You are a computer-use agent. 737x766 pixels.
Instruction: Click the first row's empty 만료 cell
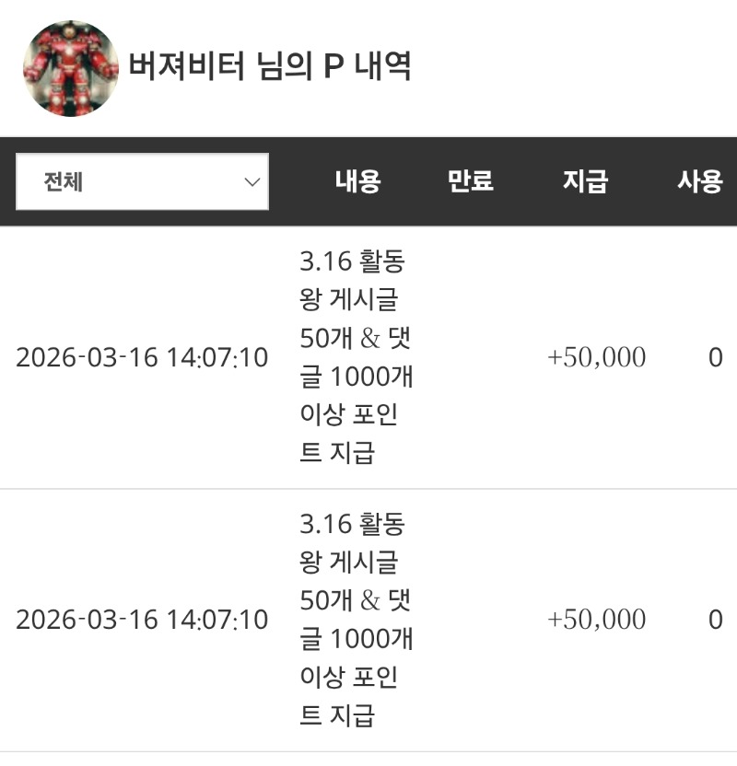click(470, 357)
